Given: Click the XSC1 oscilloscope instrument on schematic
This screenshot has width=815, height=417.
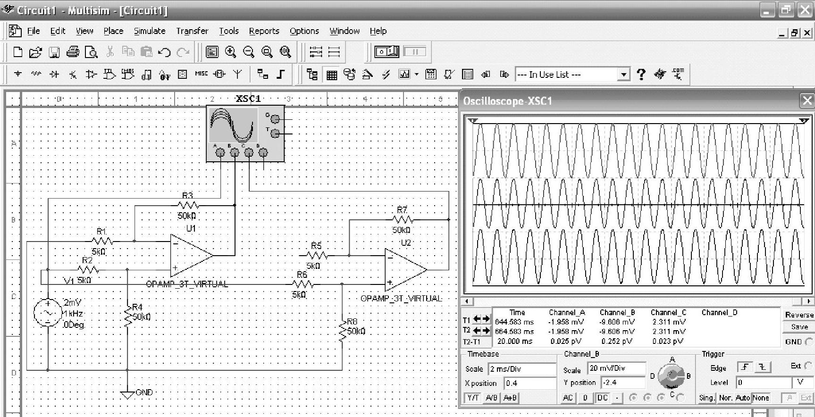Looking at the screenshot, I should click(x=245, y=133).
